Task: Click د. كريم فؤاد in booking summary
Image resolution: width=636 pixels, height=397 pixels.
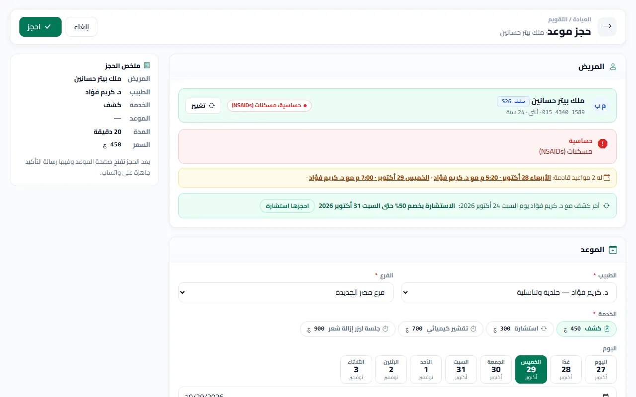Action: [x=103, y=92]
